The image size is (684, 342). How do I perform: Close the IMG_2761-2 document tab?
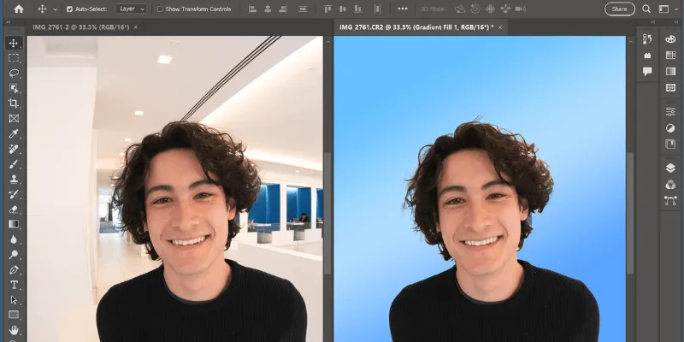pyautogui.click(x=136, y=27)
